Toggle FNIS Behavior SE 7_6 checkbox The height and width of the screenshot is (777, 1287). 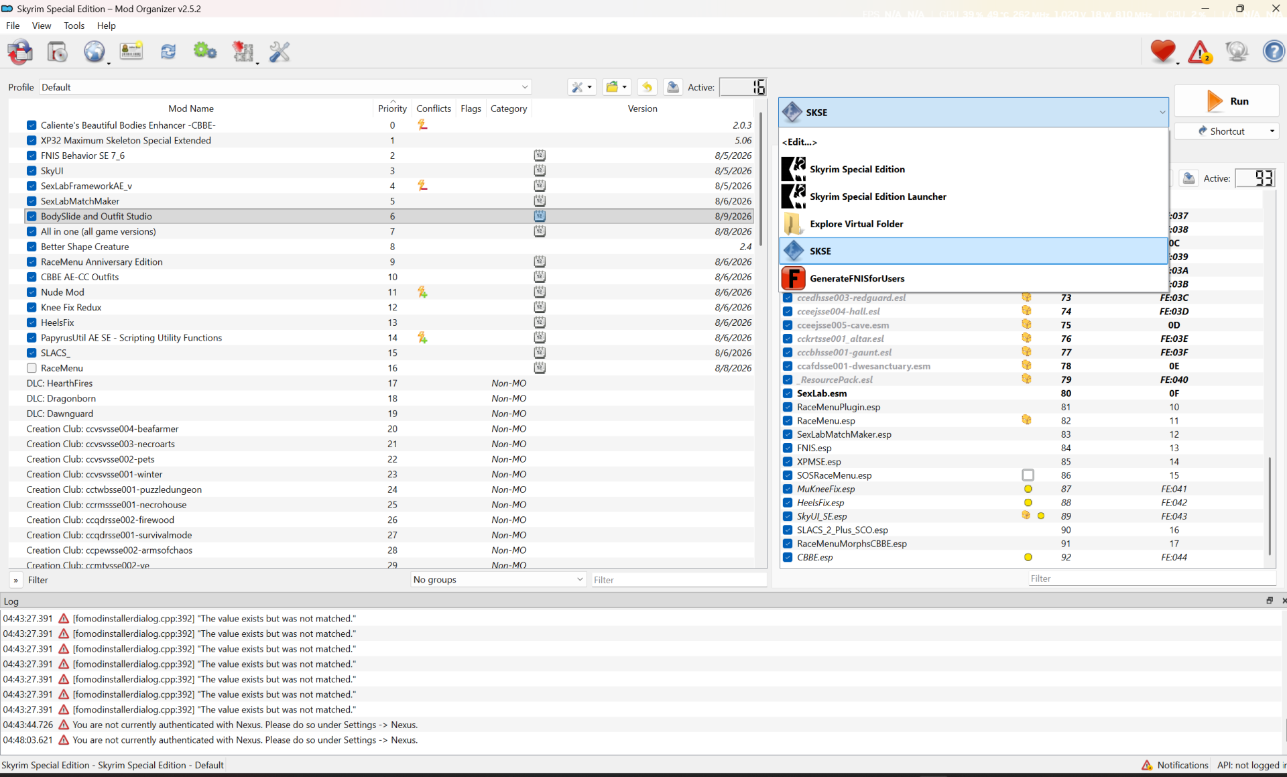pos(32,156)
